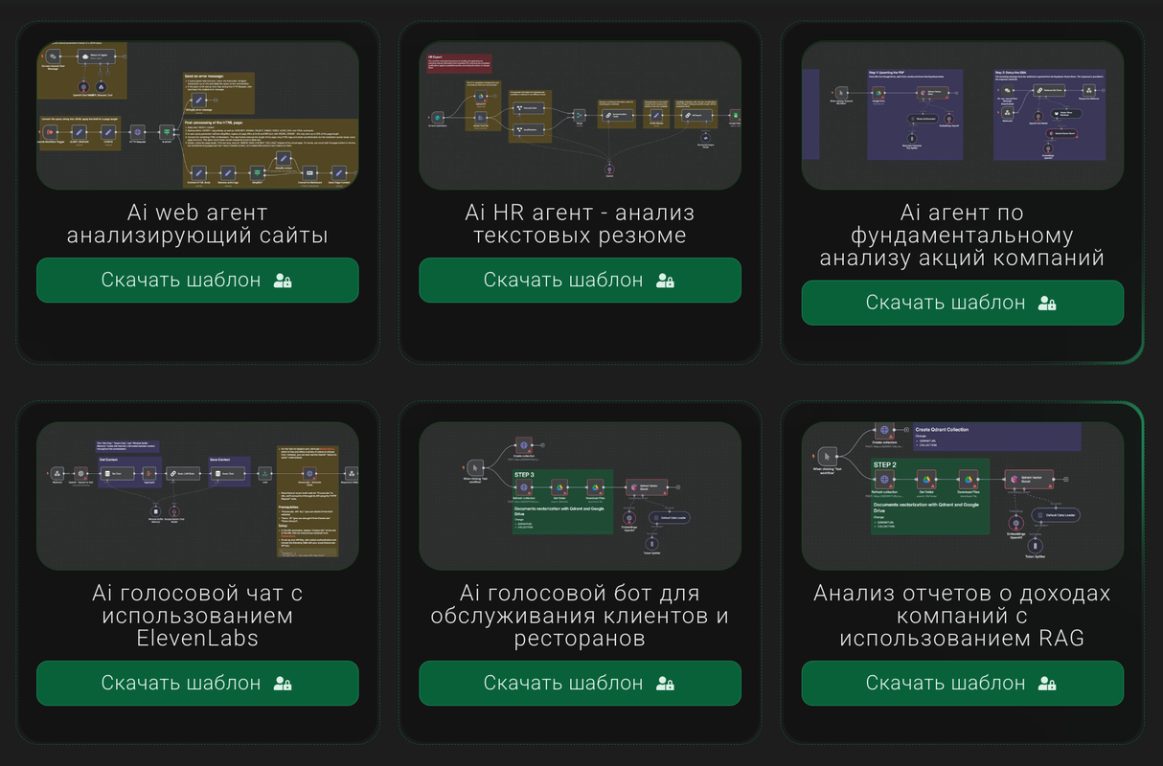Click lock-user icon on ElevenLabs chat button

click(283, 684)
